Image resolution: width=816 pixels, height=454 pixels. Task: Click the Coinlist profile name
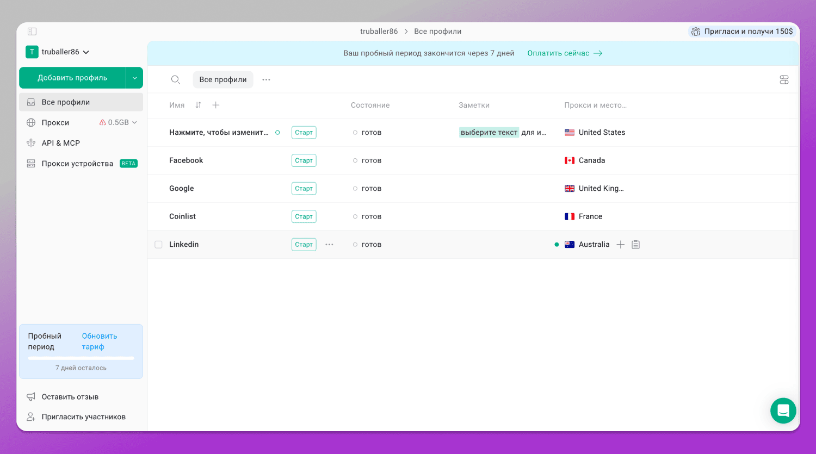[x=182, y=216]
